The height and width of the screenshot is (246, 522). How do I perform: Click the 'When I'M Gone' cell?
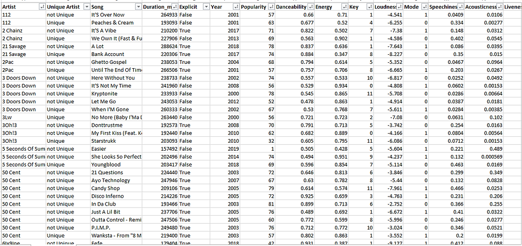(116, 110)
